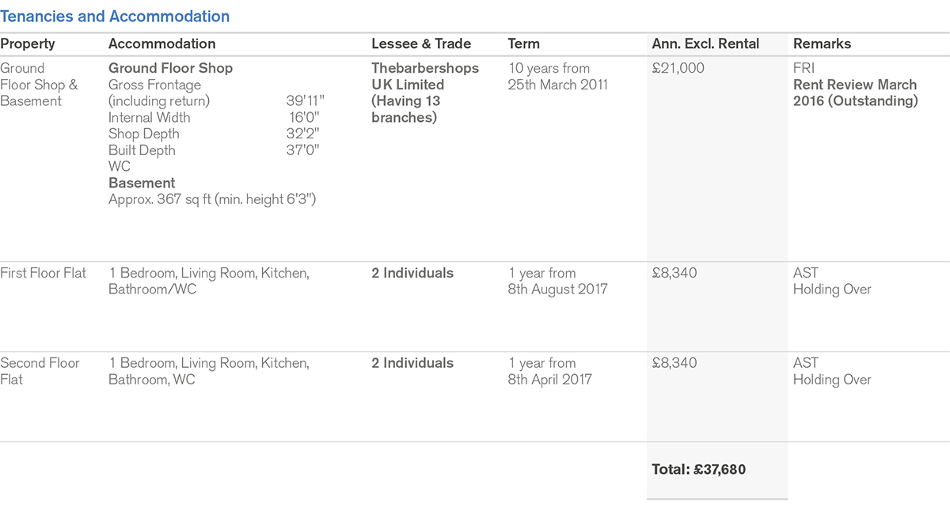The image size is (950, 507).
Task: Click Rent Review March 2016 remark
Action: point(855,93)
